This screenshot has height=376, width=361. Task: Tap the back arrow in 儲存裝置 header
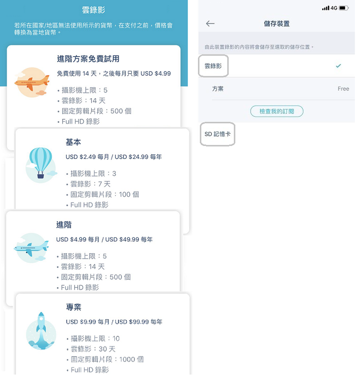(211, 24)
